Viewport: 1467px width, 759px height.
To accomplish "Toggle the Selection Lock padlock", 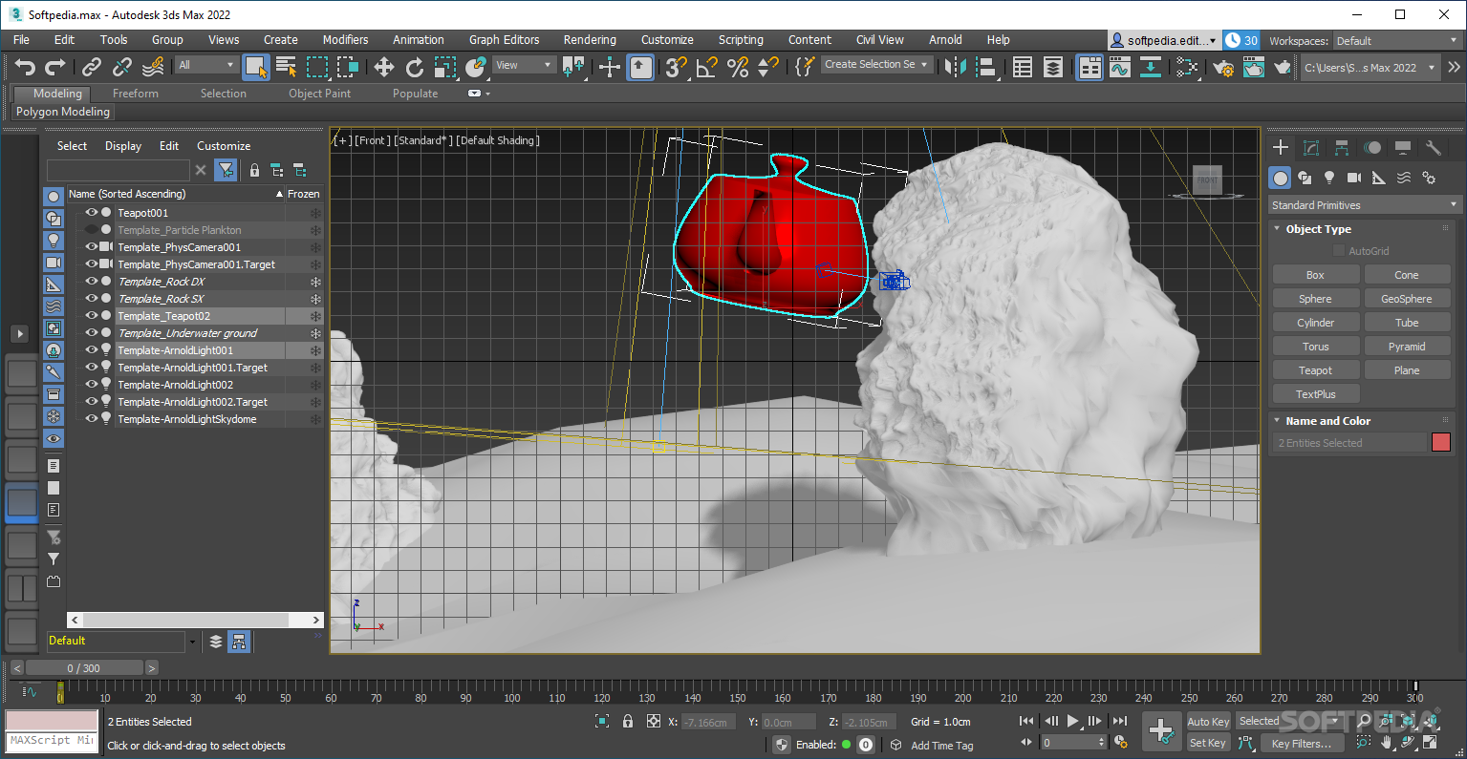I will [628, 722].
